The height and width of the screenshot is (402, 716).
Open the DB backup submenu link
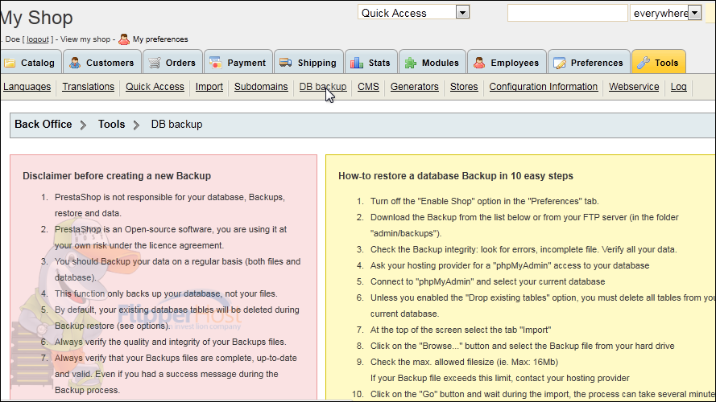point(323,87)
